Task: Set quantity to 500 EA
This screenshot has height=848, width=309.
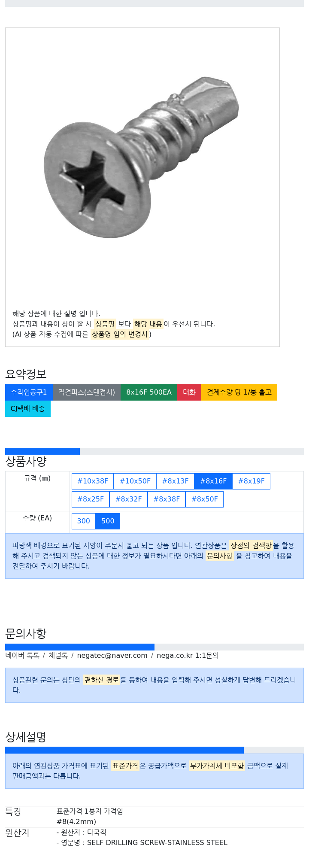Action: tap(108, 521)
